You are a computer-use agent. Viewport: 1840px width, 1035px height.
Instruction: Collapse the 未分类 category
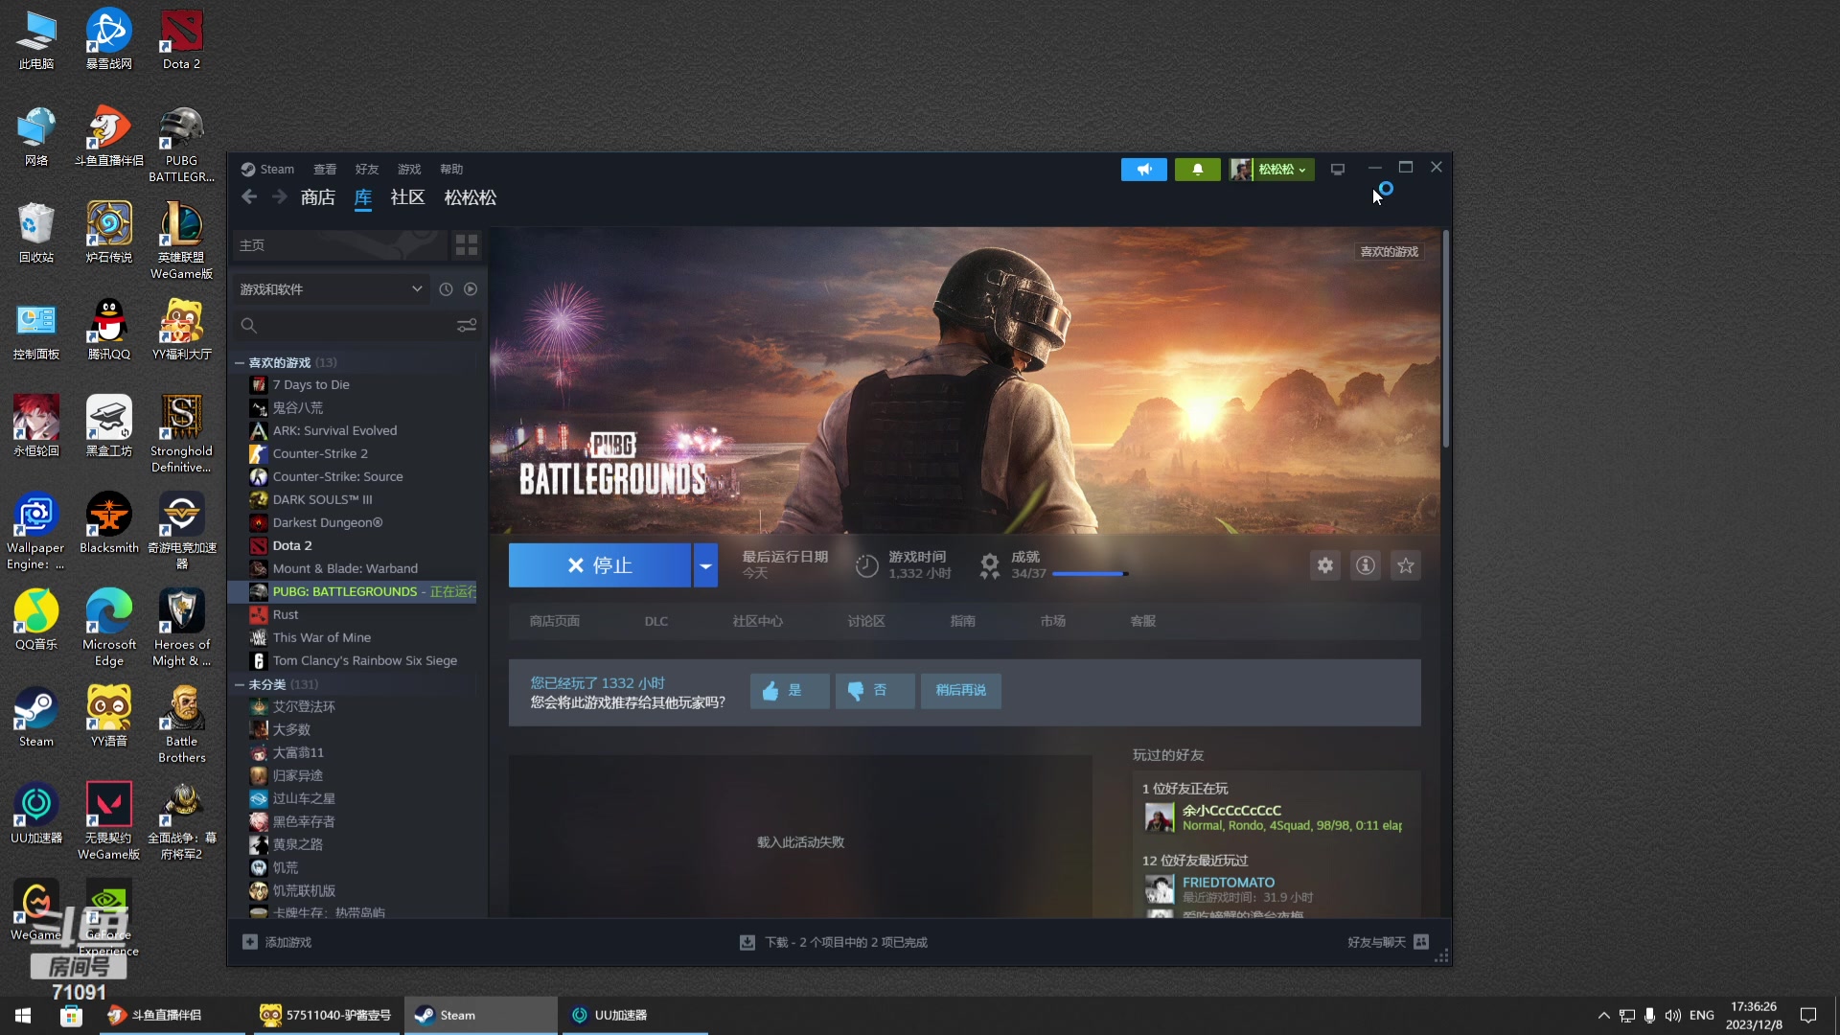click(239, 684)
